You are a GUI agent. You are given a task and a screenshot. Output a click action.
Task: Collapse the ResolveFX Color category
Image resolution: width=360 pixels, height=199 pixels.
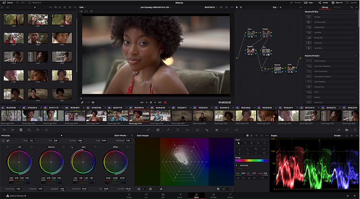[356, 56]
